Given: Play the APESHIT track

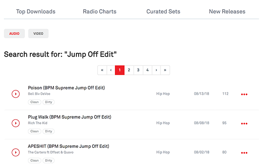Looking at the screenshot, I should pyautogui.click(x=16, y=152).
